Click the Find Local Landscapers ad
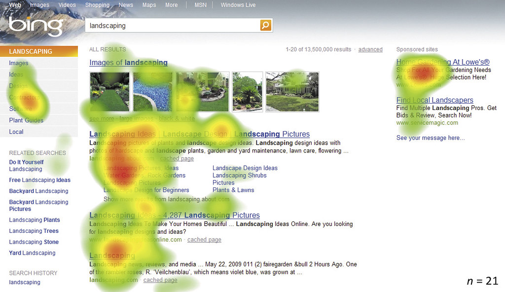505x292 pixels. coord(434,100)
